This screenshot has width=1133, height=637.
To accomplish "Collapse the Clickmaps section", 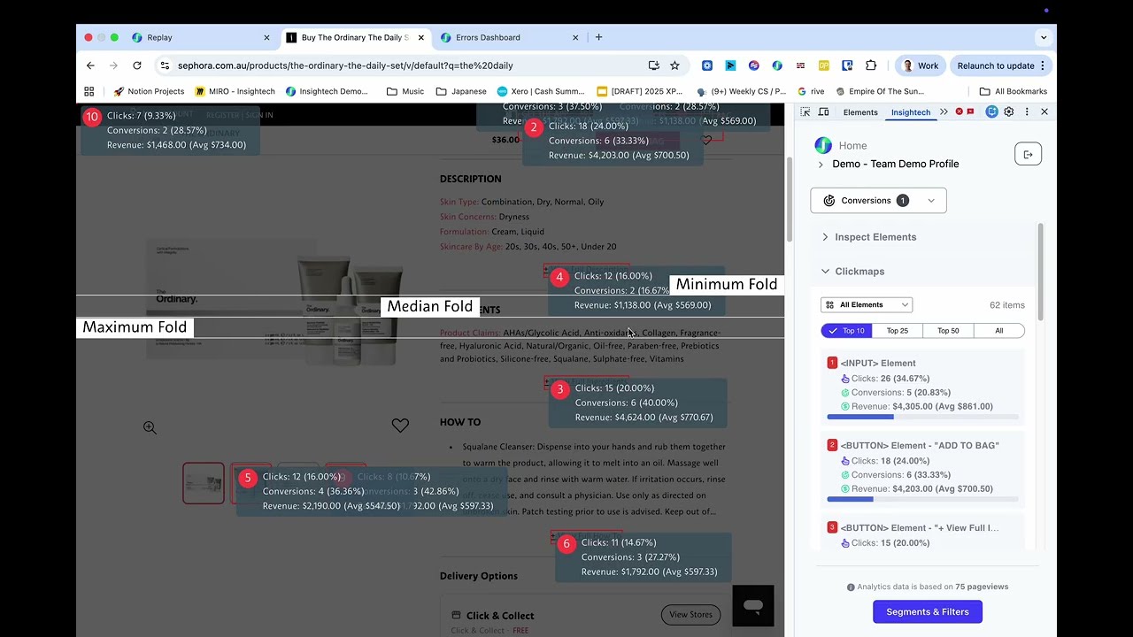I will tap(859, 272).
